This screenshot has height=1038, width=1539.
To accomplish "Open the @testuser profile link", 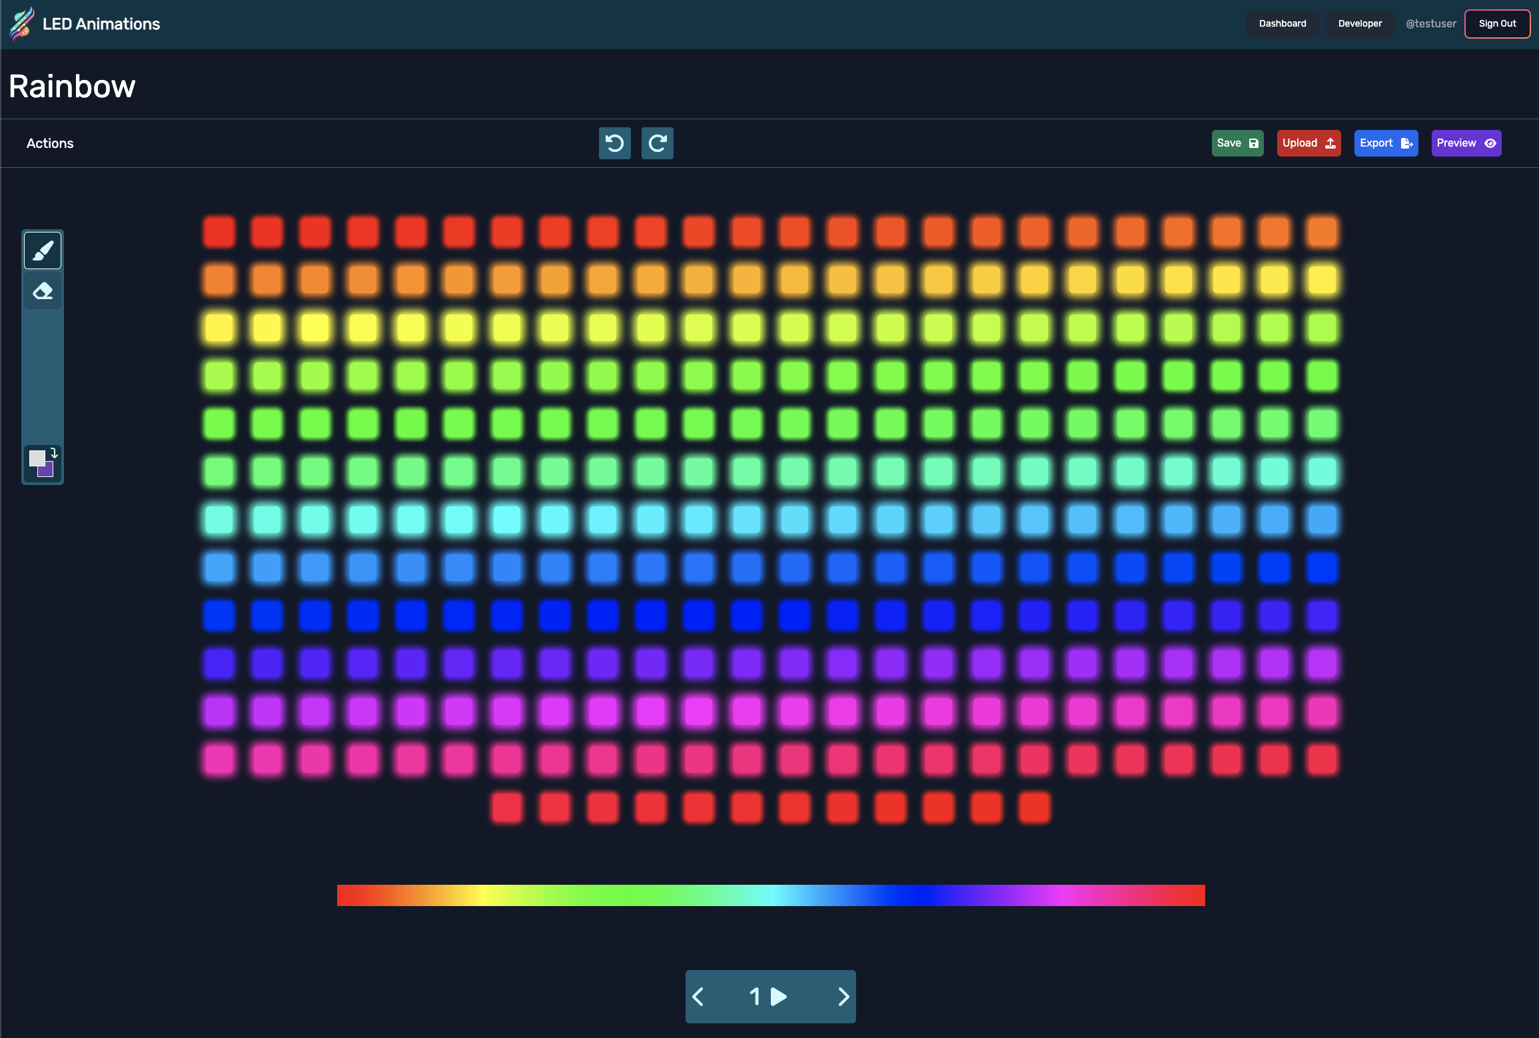I will 1430,24.
